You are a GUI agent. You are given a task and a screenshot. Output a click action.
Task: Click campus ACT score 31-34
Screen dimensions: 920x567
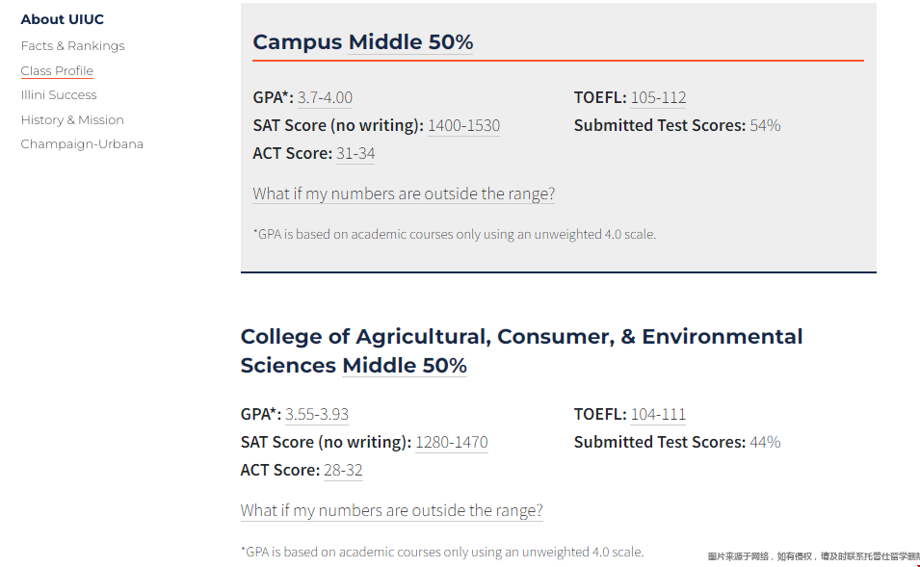[x=355, y=154]
